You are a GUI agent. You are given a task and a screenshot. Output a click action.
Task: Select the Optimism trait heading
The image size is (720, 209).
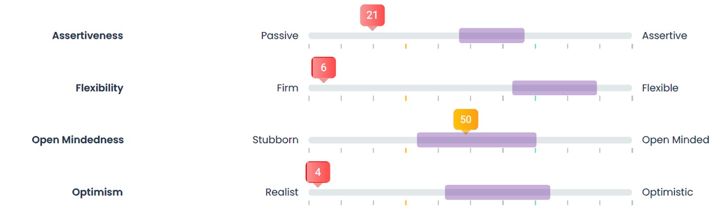point(97,192)
